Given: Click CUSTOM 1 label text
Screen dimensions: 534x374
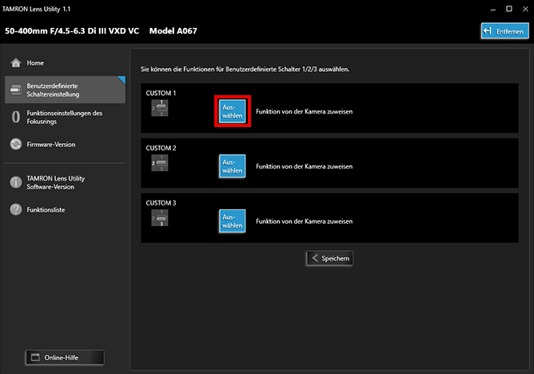Looking at the screenshot, I should [161, 93].
